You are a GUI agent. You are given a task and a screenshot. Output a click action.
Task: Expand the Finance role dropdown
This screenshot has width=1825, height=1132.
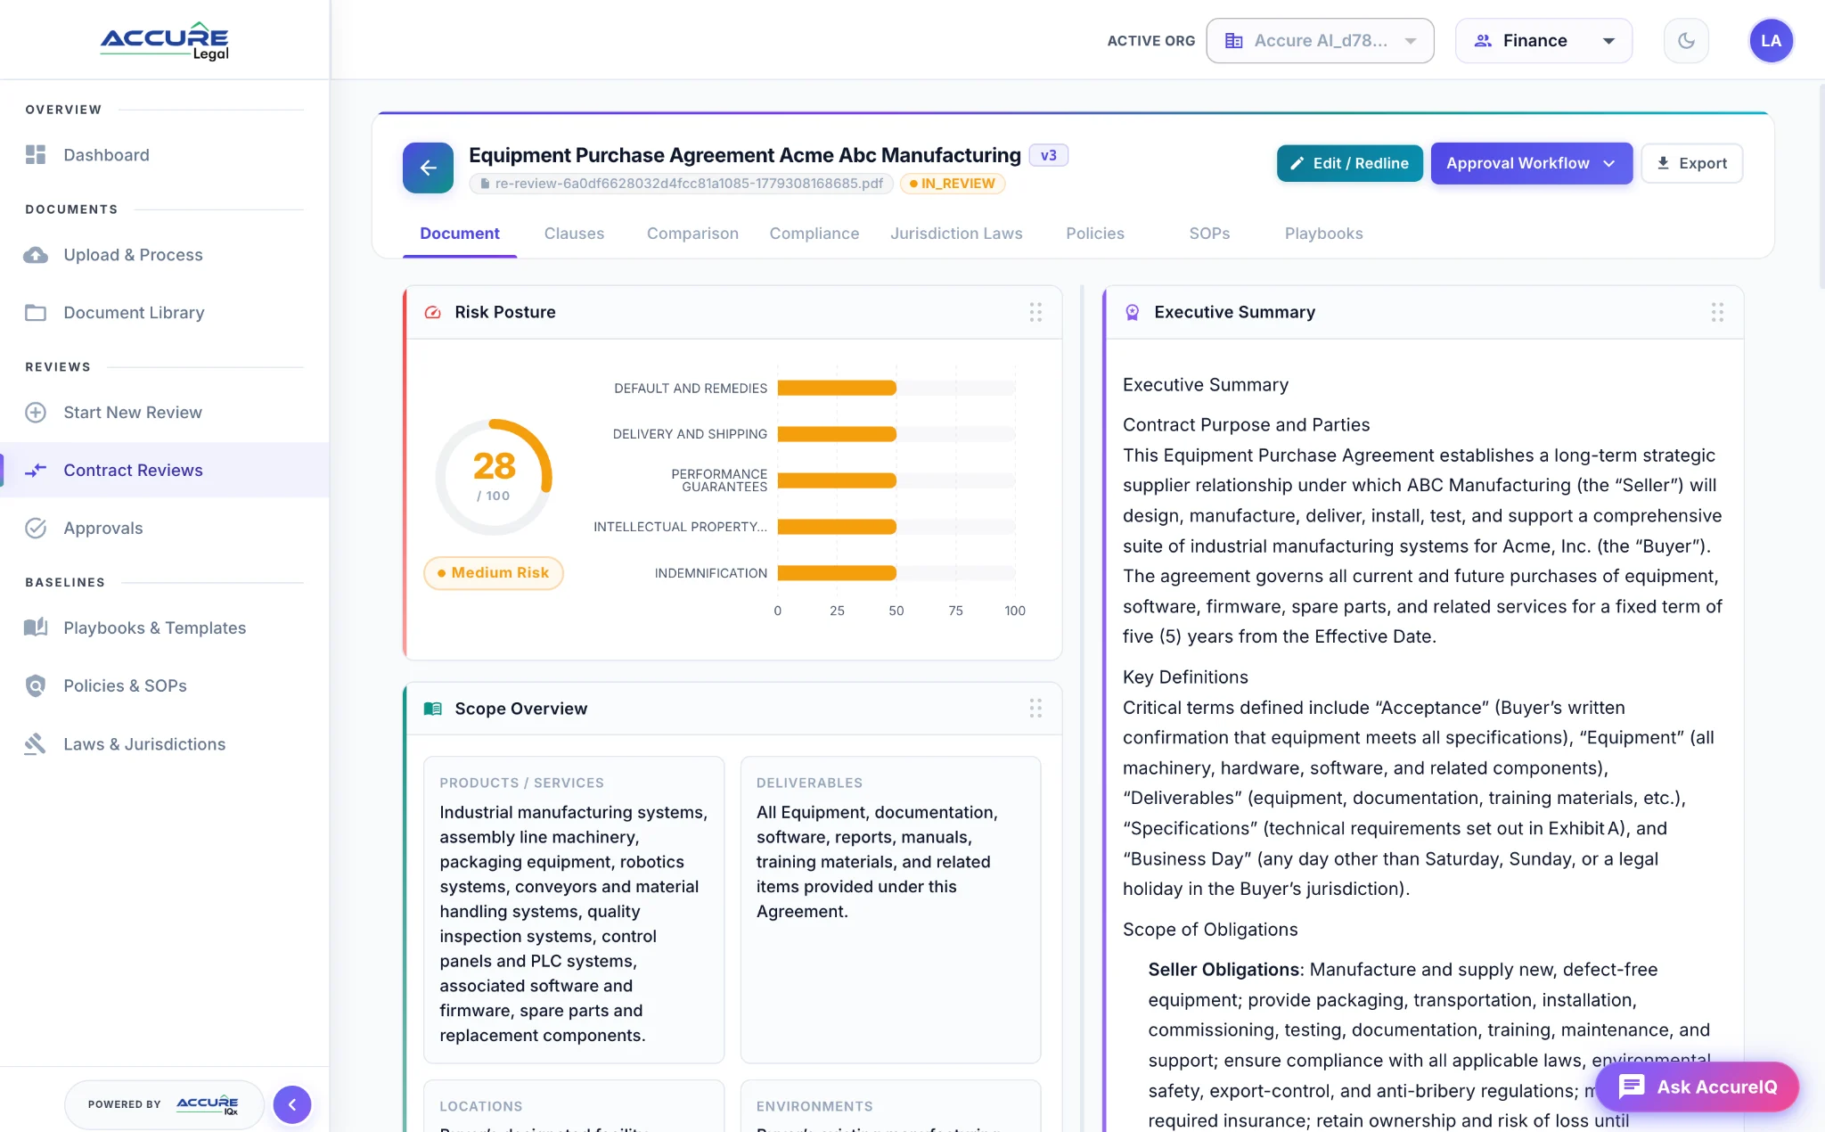(1543, 41)
